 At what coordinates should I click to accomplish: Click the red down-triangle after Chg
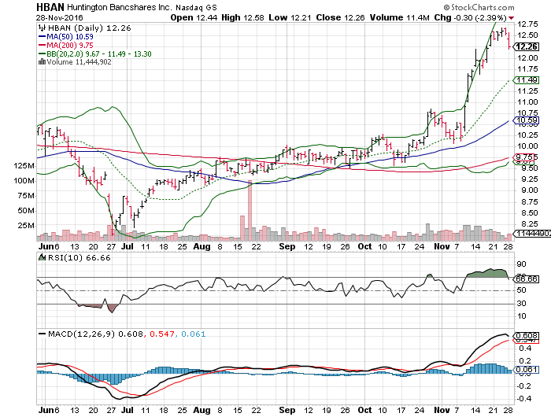tap(511, 18)
